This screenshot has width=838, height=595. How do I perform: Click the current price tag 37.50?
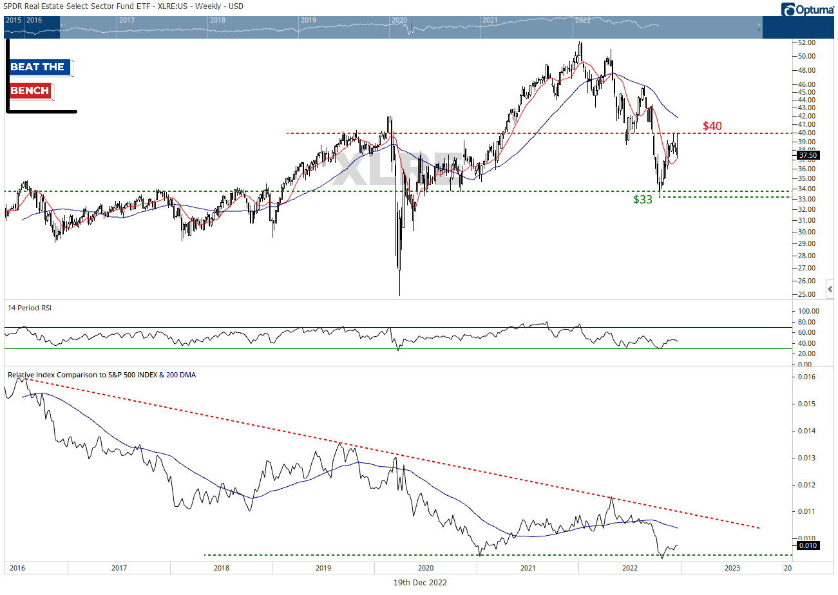point(807,155)
